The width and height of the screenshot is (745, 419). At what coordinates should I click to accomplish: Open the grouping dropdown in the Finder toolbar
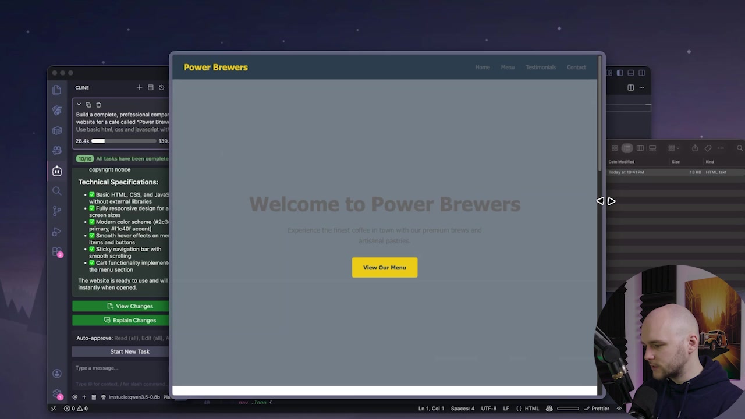click(x=673, y=148)
